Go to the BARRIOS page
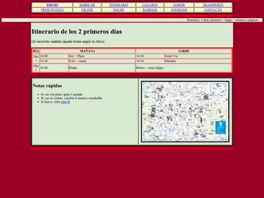Viewport: 264px width, 198px height. pyautogui.click(x=150, y=10)
